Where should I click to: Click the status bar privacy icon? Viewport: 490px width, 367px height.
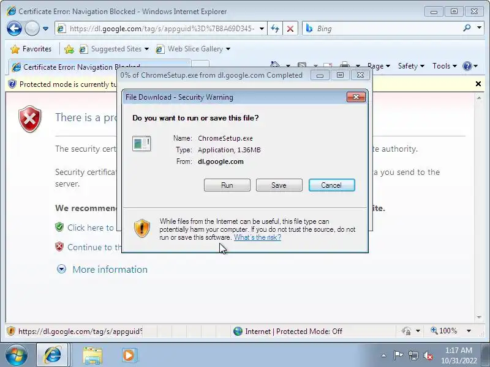point(406,331)
